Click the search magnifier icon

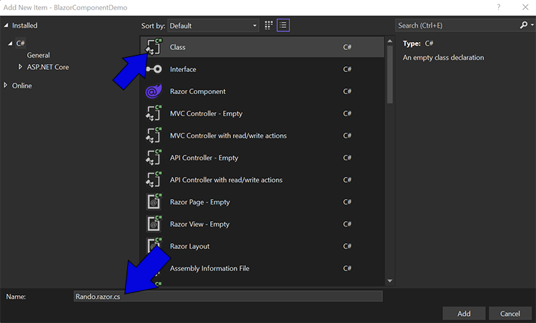coord(523,25)
